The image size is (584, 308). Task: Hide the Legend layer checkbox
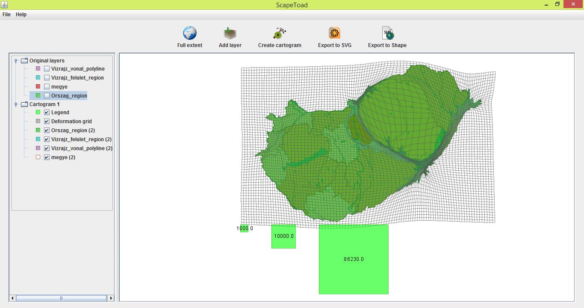47,113
